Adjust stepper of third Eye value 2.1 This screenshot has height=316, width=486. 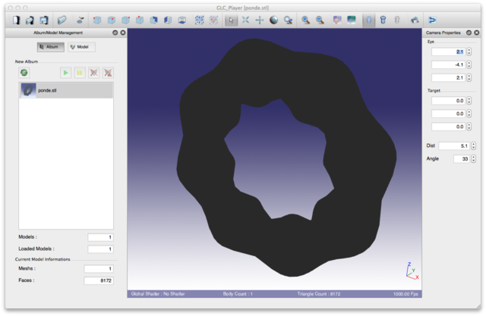(x=469, y=78)
